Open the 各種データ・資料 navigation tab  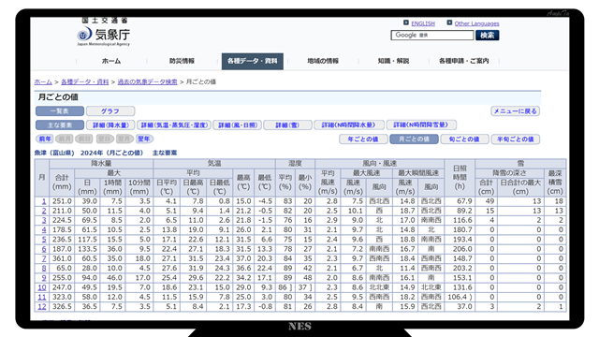[253, 61]
